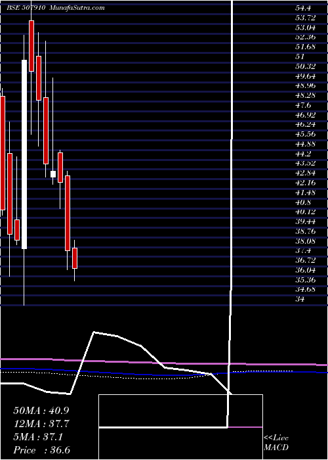Click the 34.68 price axis label
328x460 pixels.
pos(305,289)
